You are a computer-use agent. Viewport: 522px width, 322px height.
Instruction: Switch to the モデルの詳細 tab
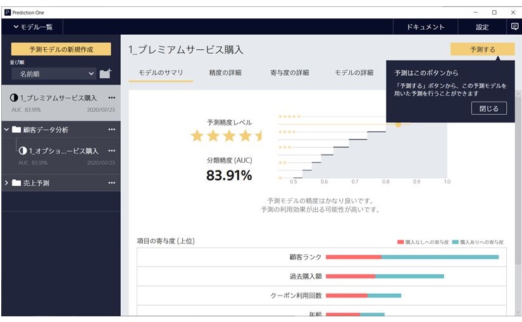354,73
